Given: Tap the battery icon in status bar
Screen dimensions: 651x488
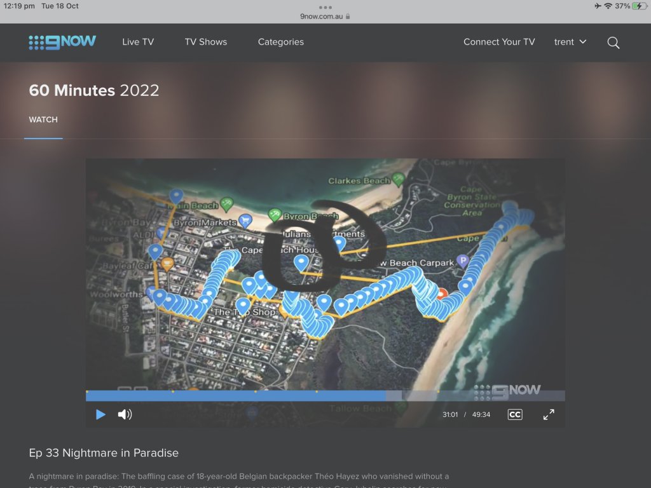Looking at the screenshot, I should click(639, 6).
